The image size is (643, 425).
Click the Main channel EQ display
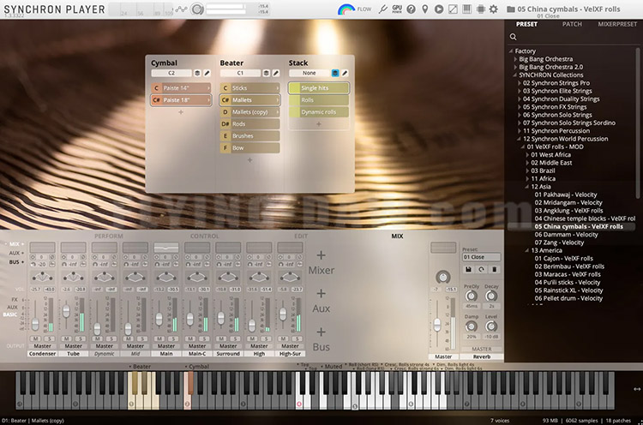tap(166, 247)
